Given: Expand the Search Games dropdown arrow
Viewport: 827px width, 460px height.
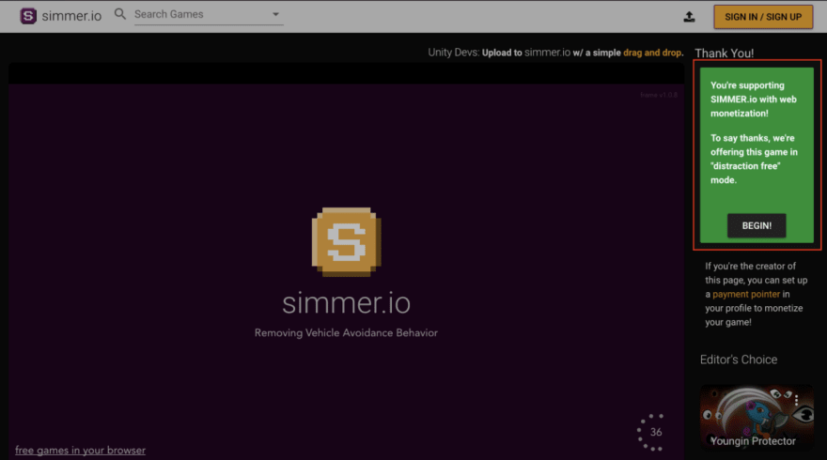Looking at the screenshot, I should (x=275, y=14).
